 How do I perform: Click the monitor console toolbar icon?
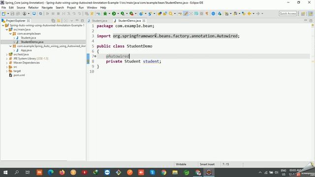[x=34, y=14]
